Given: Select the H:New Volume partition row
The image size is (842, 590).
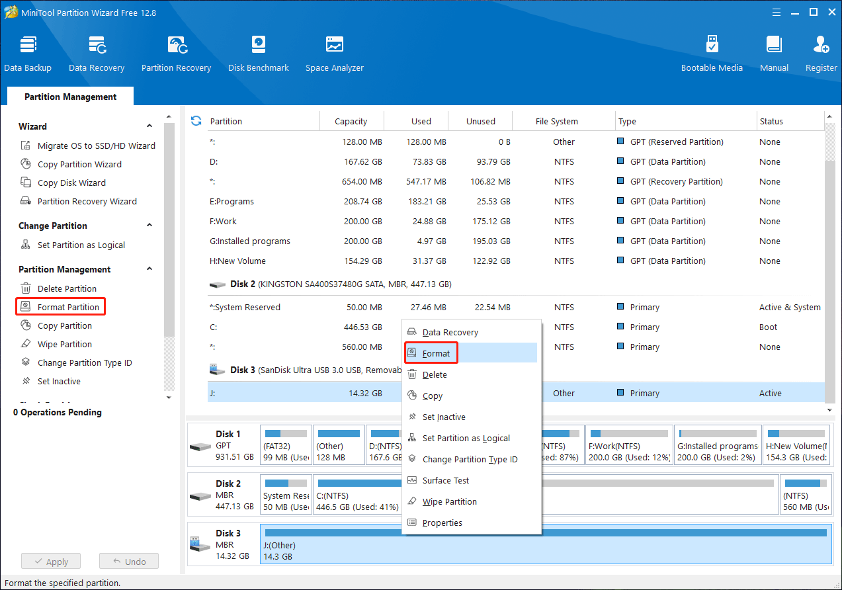Looking at the screenshot, I should [x=516, y=261].
